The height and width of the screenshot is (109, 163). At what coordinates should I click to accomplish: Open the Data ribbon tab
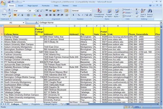56,6
